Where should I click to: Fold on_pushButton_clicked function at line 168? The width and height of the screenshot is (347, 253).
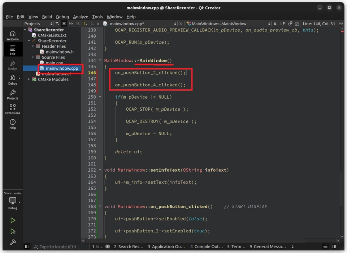click(x=100, y=206)
